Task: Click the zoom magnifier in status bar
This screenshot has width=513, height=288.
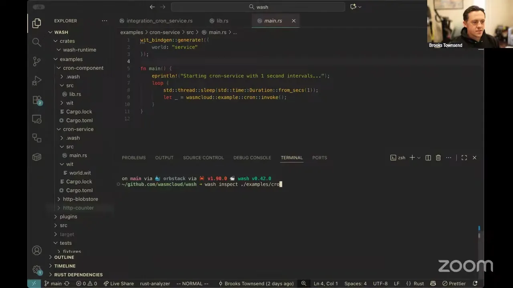Action: [x=303, y=283]
